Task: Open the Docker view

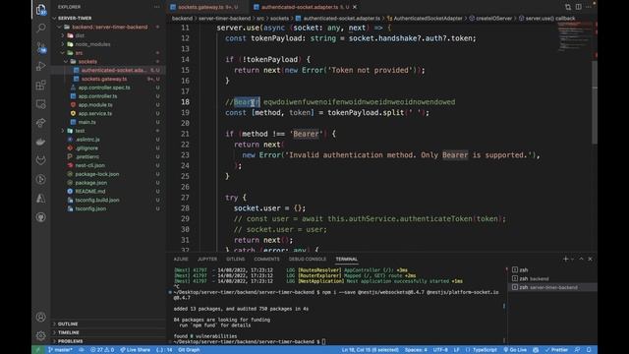Action: click(x=41, y=142)
